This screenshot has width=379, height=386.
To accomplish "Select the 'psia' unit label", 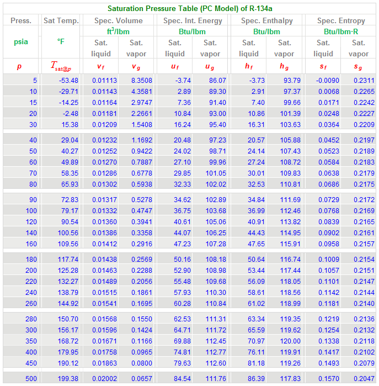I will 21,41.
